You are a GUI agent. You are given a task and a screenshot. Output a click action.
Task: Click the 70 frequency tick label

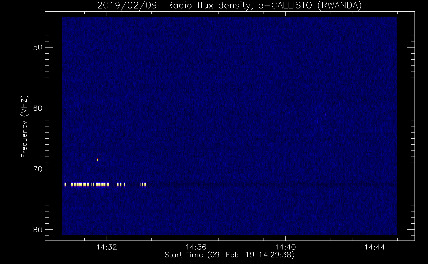tap(38, 169)
